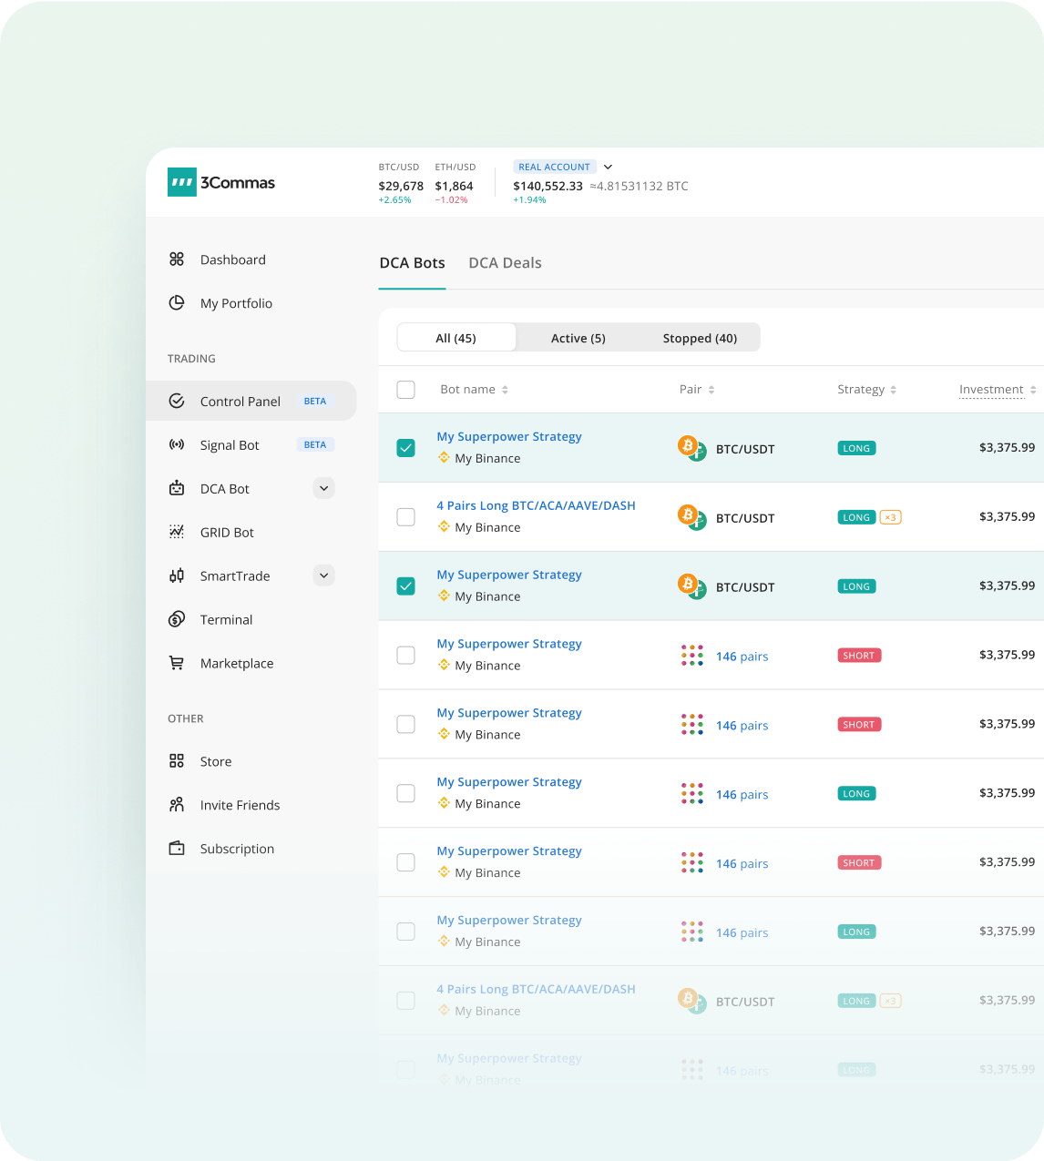The width and height of the screenshot is (1044, 1161).
Task: Select the Marketplace cart icon
Action: [x=177, y=663]
